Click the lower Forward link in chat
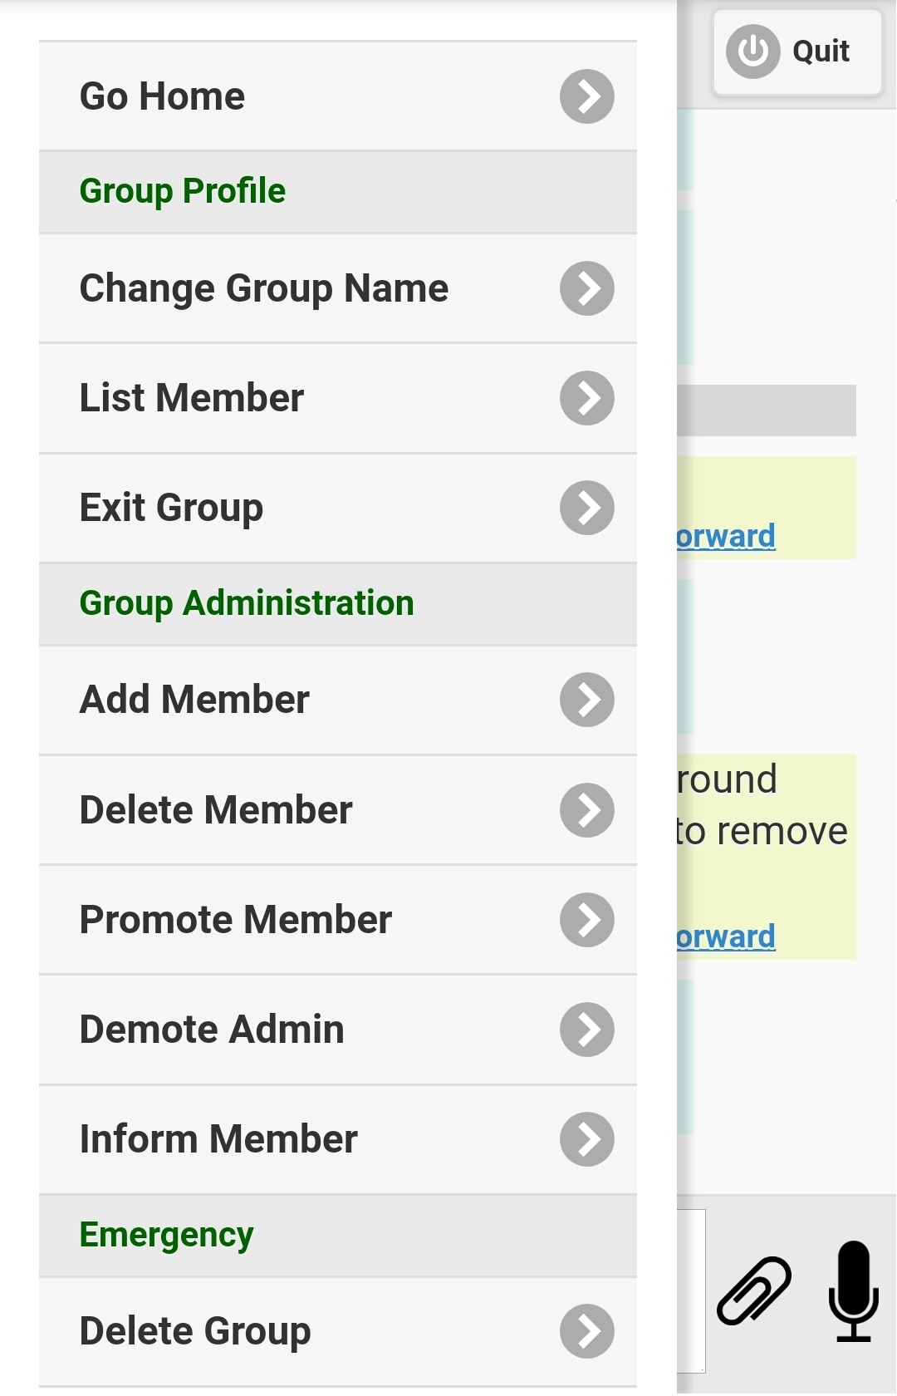 coord(726,937)
